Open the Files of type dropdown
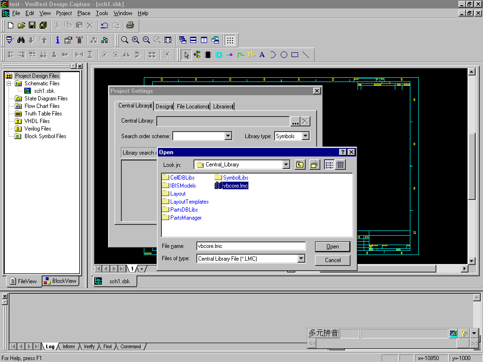This screenshot has width=483, height=362. [301, 259]
